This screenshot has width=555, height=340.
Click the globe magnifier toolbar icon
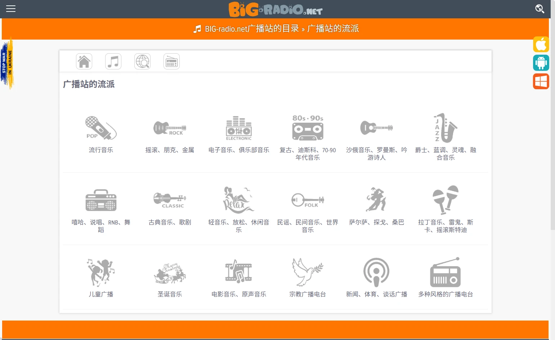tap(142, 62)
